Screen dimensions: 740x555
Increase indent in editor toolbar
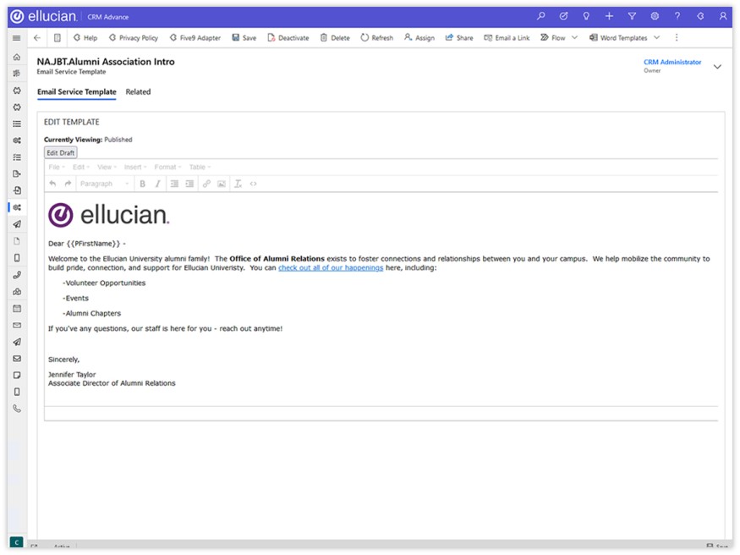pos(189,184)
